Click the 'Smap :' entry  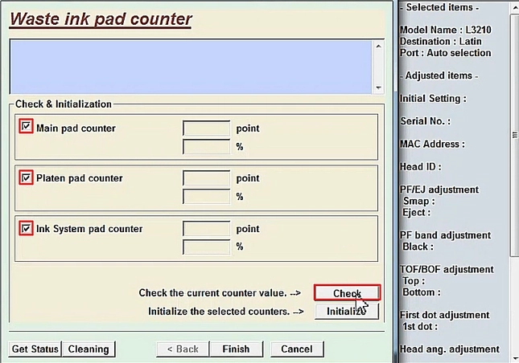tap(418, 201)
